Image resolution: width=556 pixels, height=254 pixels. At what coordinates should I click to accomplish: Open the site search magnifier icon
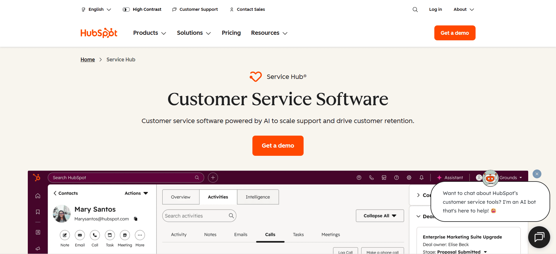click(415, 9)
